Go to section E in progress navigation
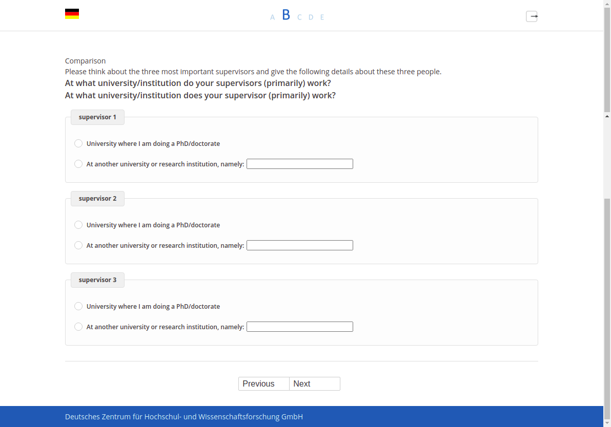The width and height of the screenshot is (611, 427). pyautogui.click(x=322, y=17)
